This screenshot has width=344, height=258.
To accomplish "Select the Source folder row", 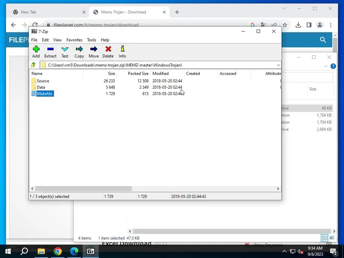I will 155,81.
